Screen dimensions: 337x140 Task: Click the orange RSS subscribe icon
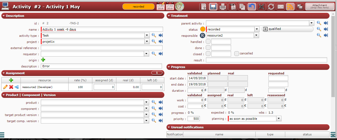coord(290,7)
